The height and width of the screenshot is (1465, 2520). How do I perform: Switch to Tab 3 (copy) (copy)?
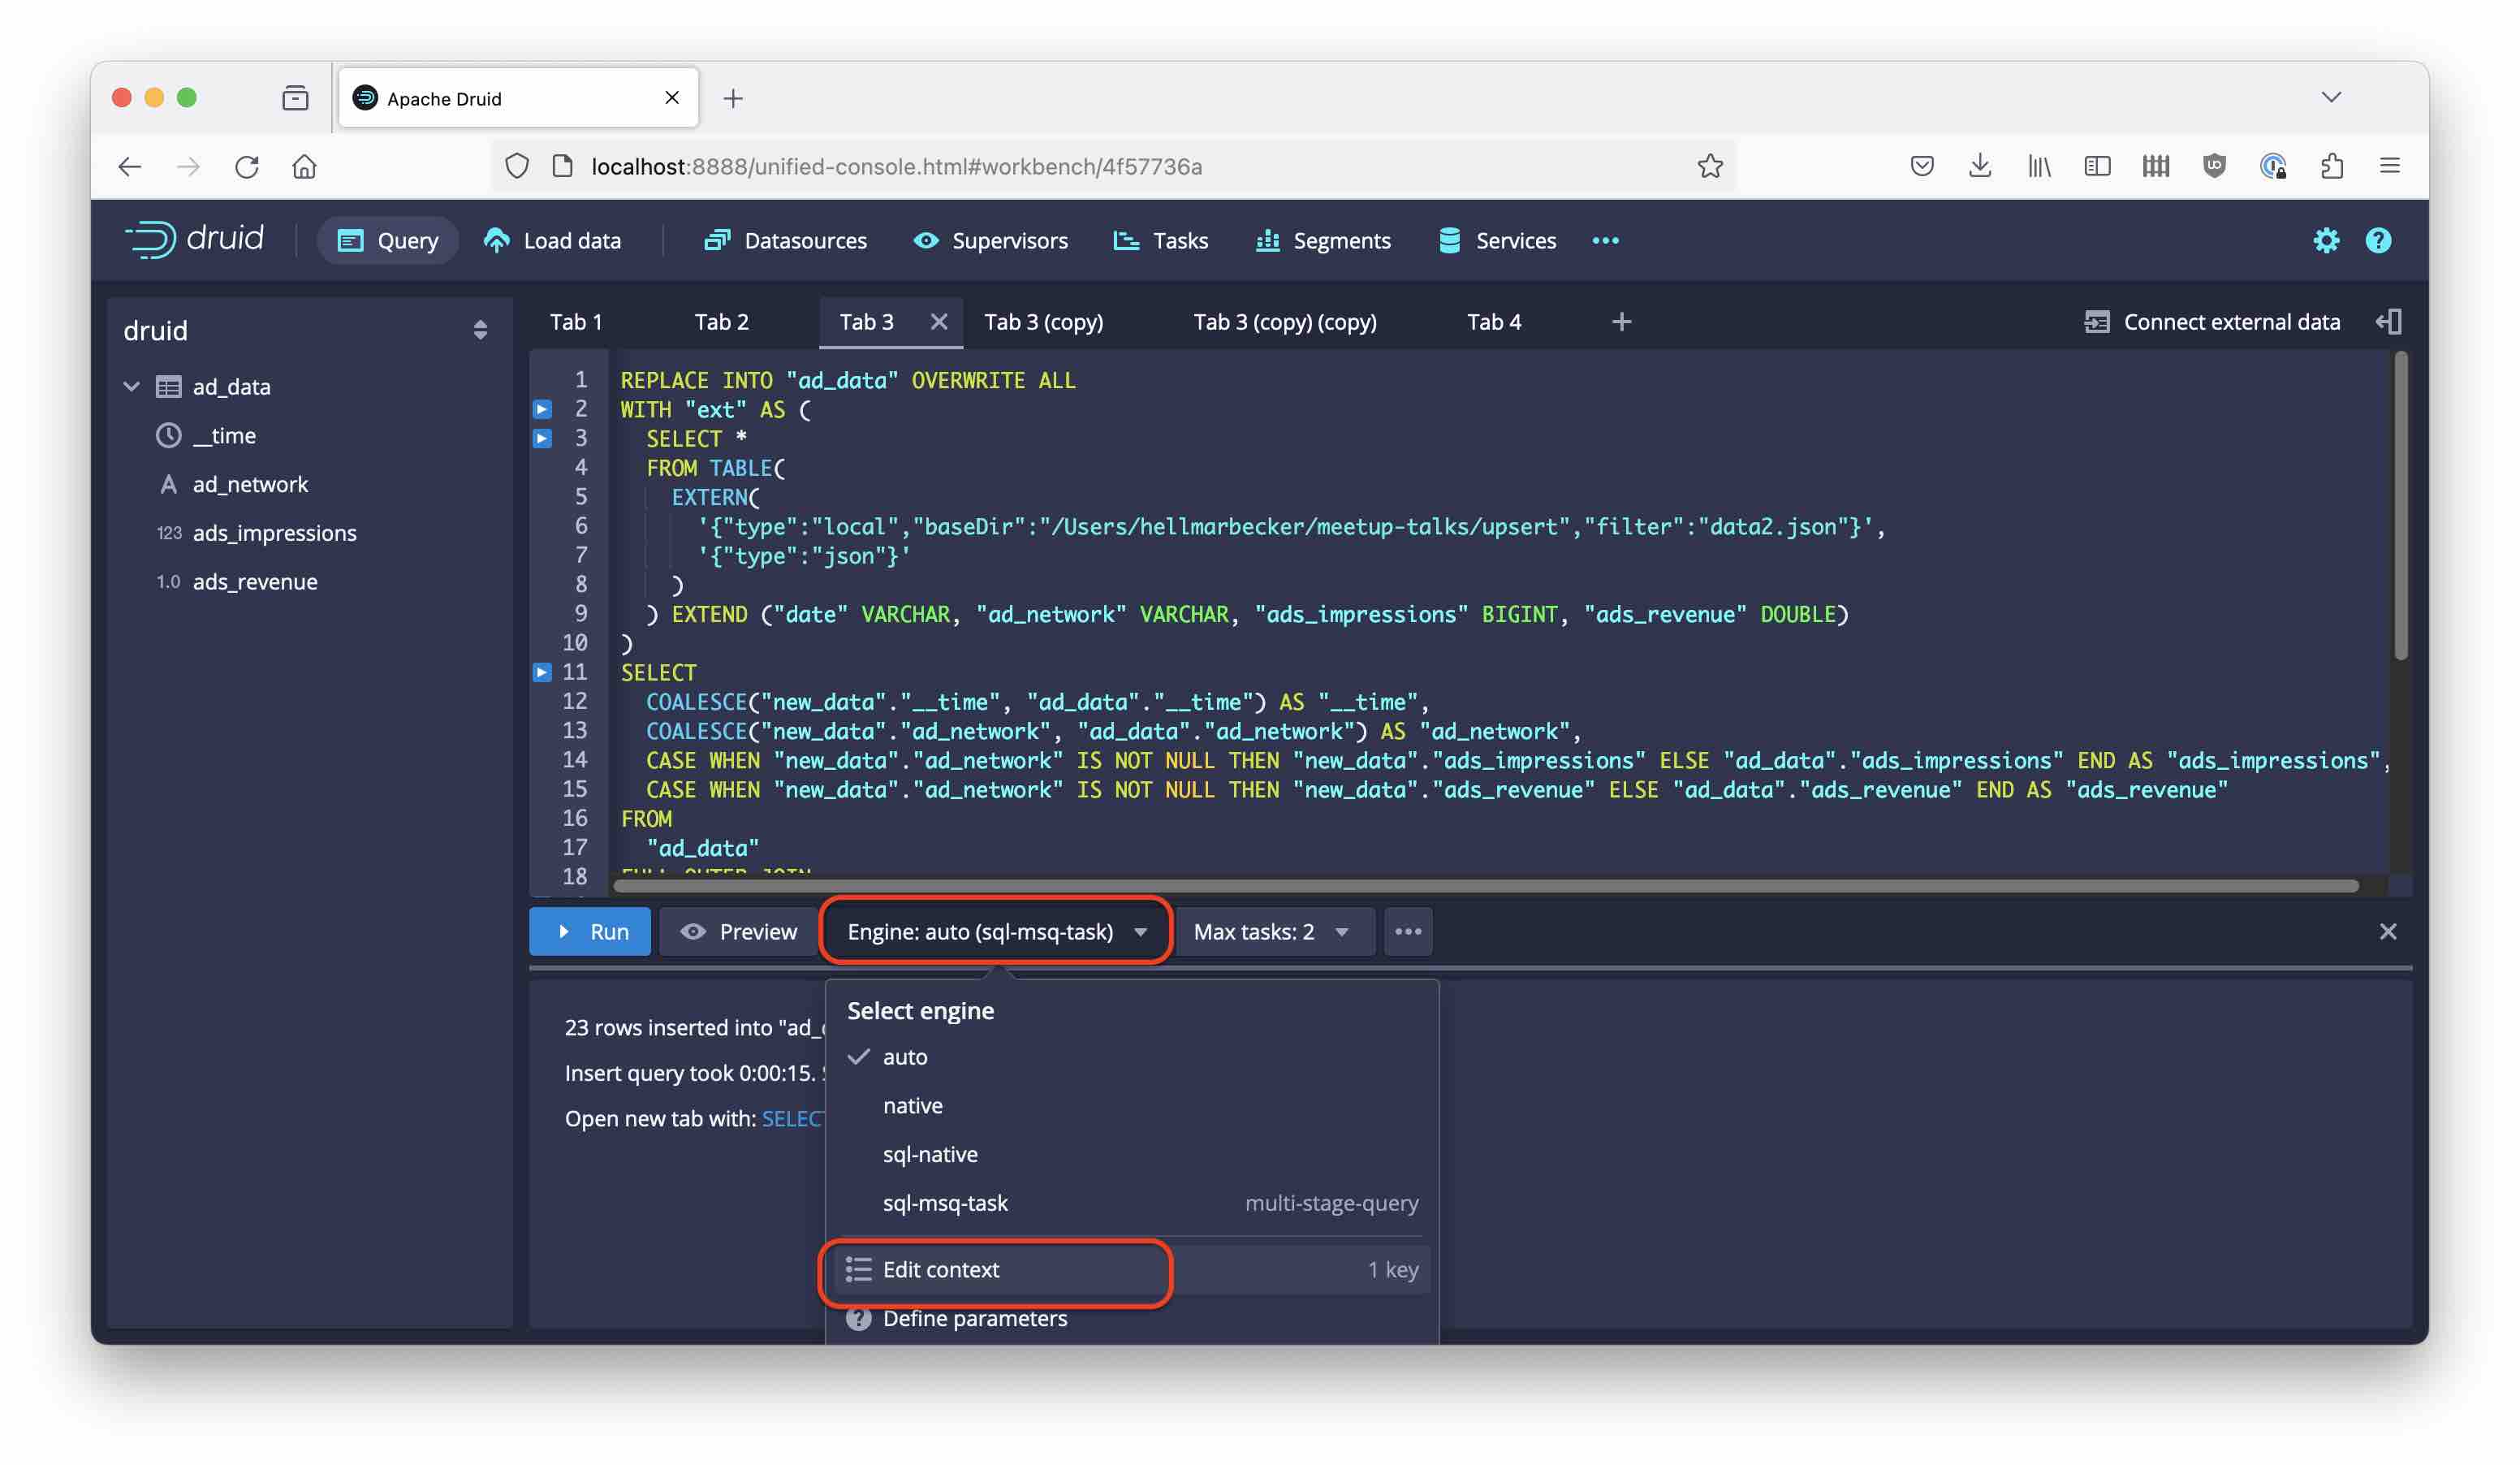pos(1284,321)
